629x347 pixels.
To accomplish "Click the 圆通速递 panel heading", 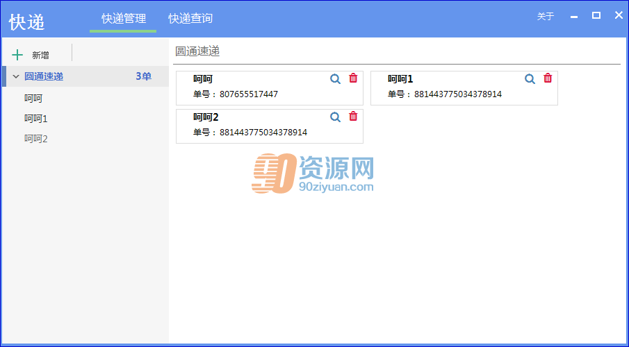I will (x=197, y=51).
